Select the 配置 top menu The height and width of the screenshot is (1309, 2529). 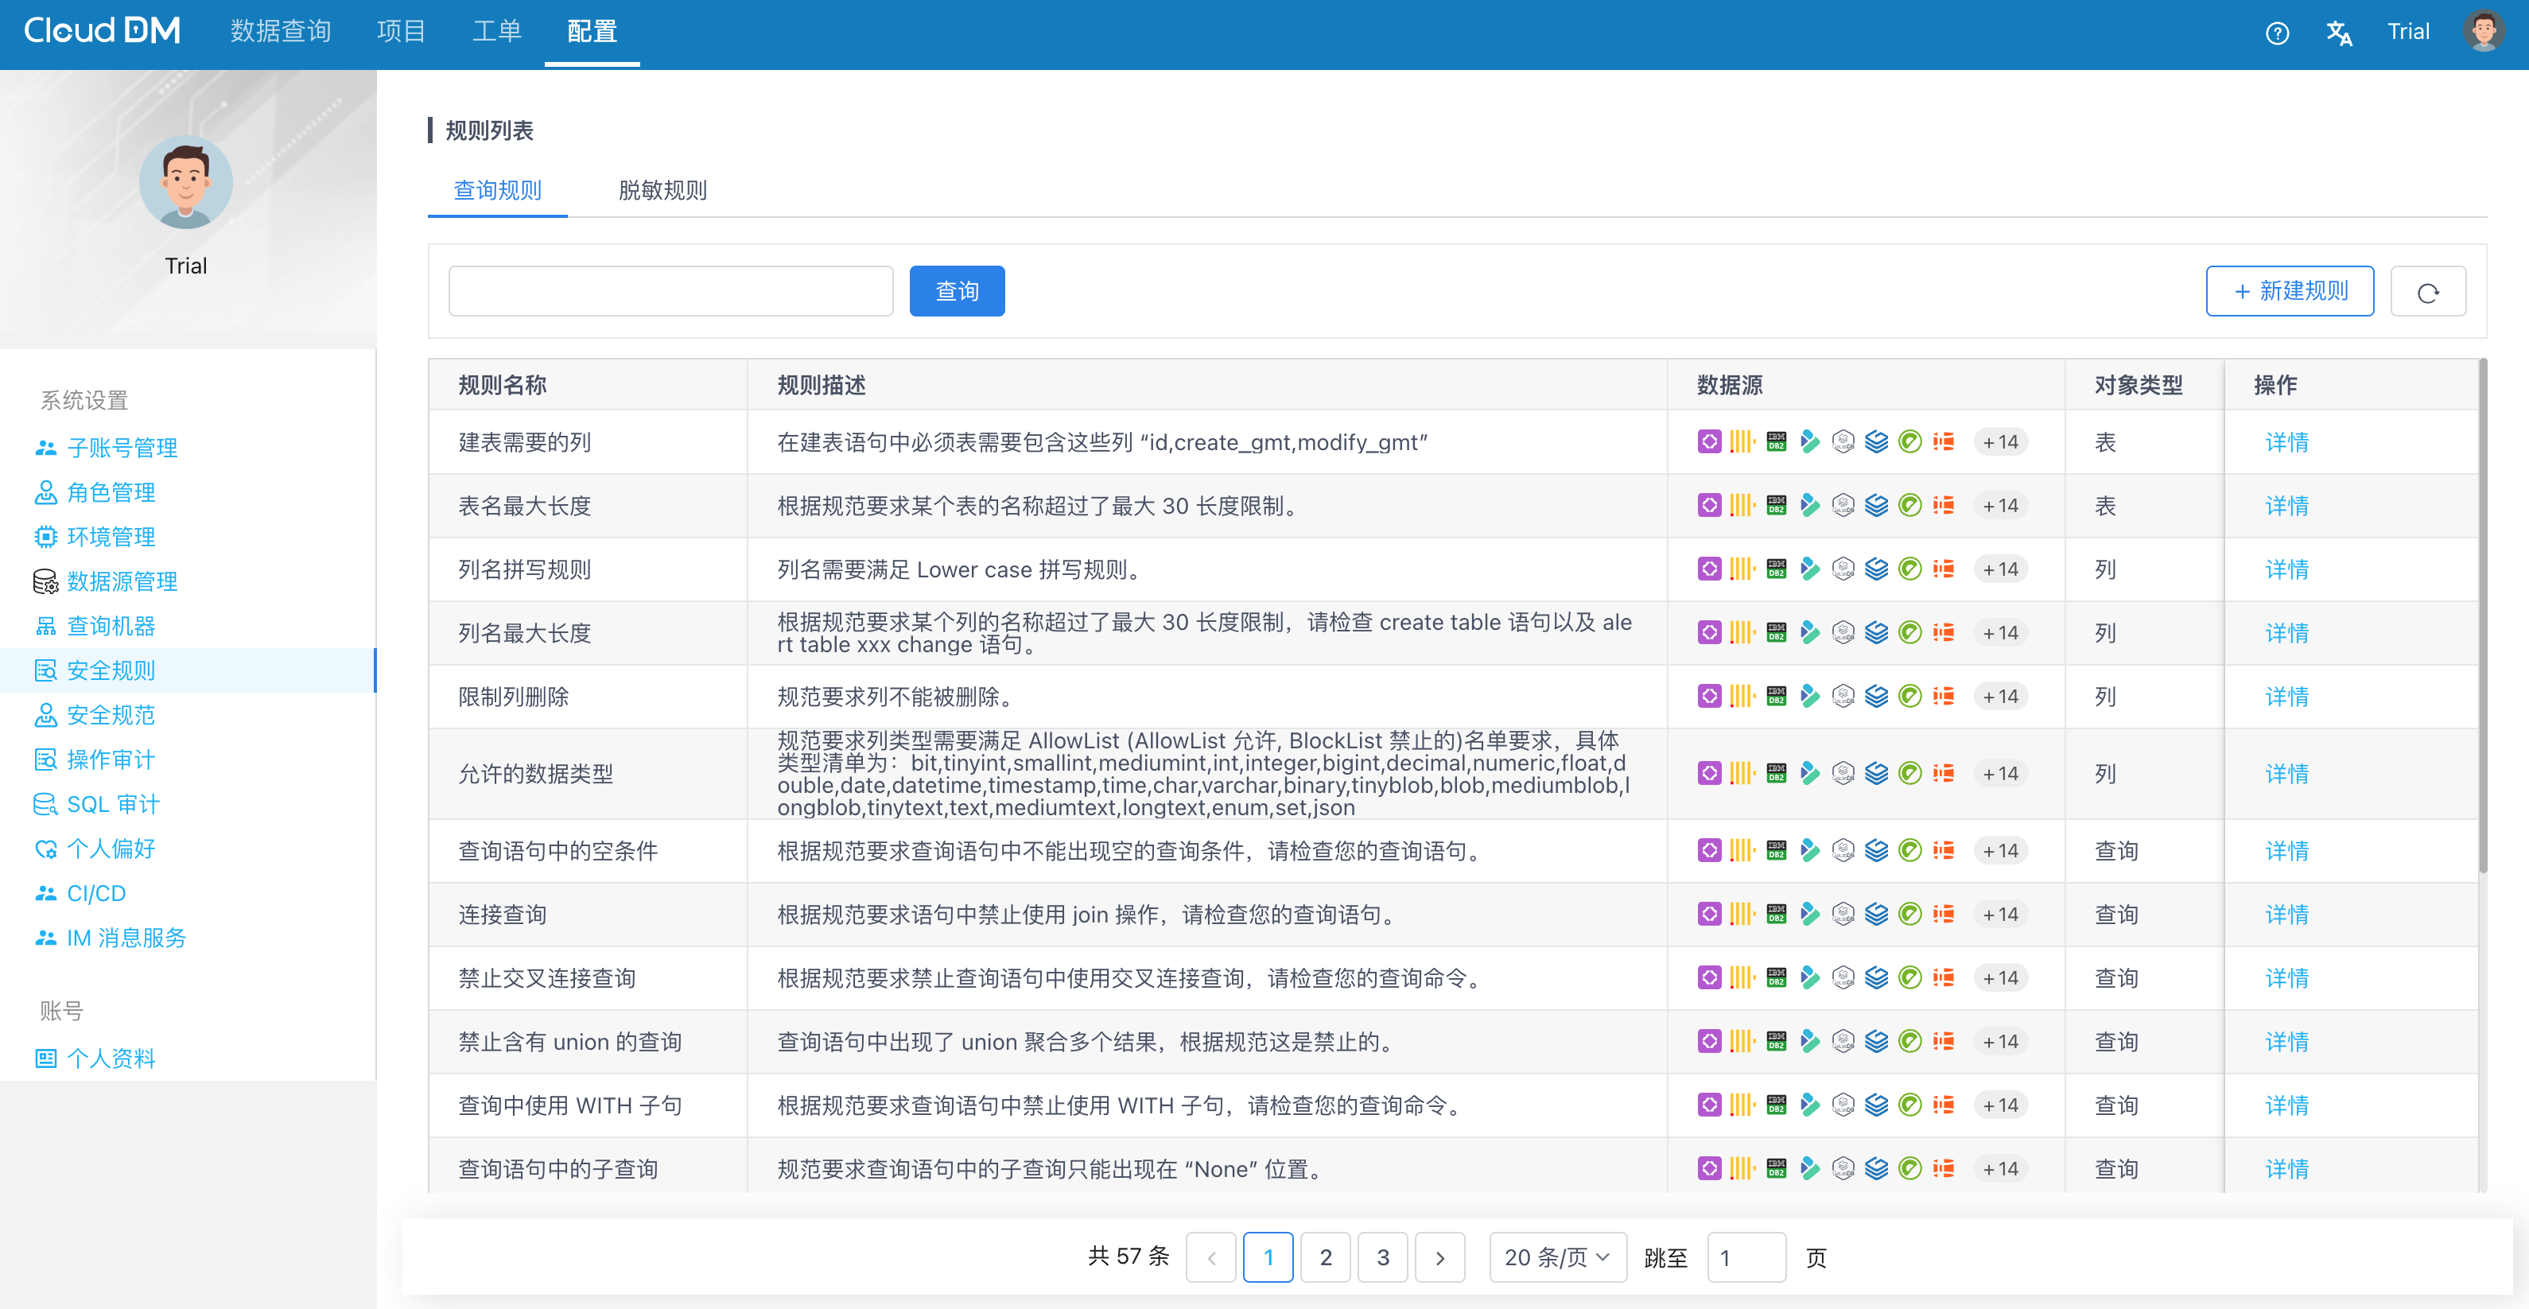coord(592,32)
